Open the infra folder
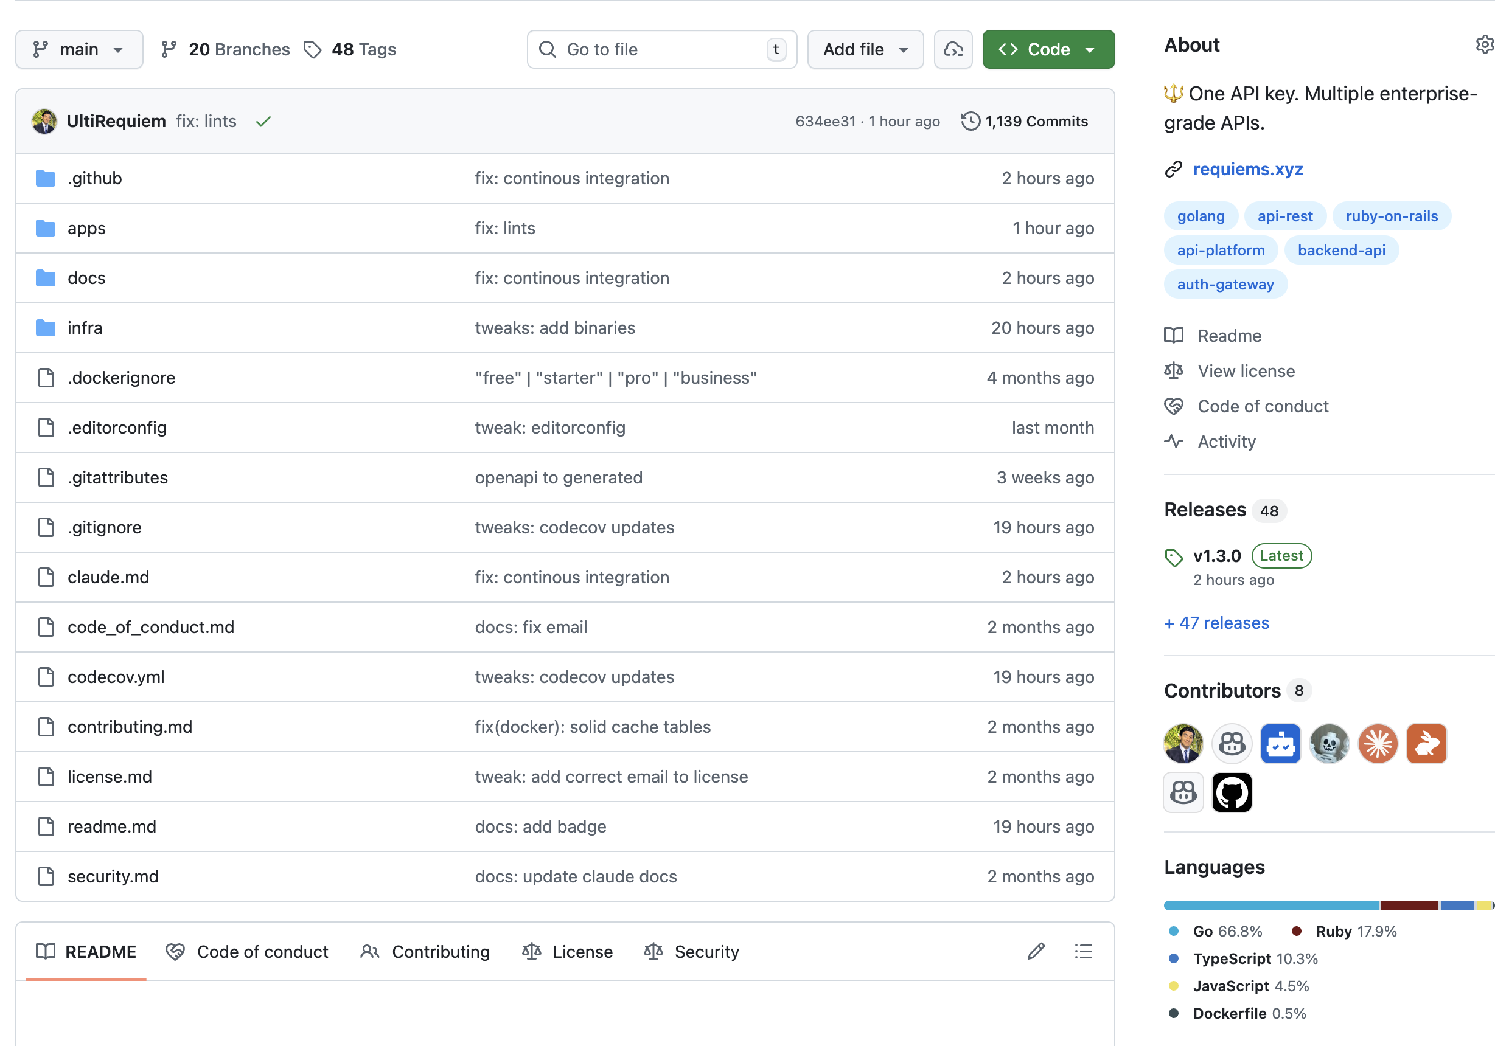This screenshot has height=1046, width=1509. pyautogui.click(x=85, y=328)
